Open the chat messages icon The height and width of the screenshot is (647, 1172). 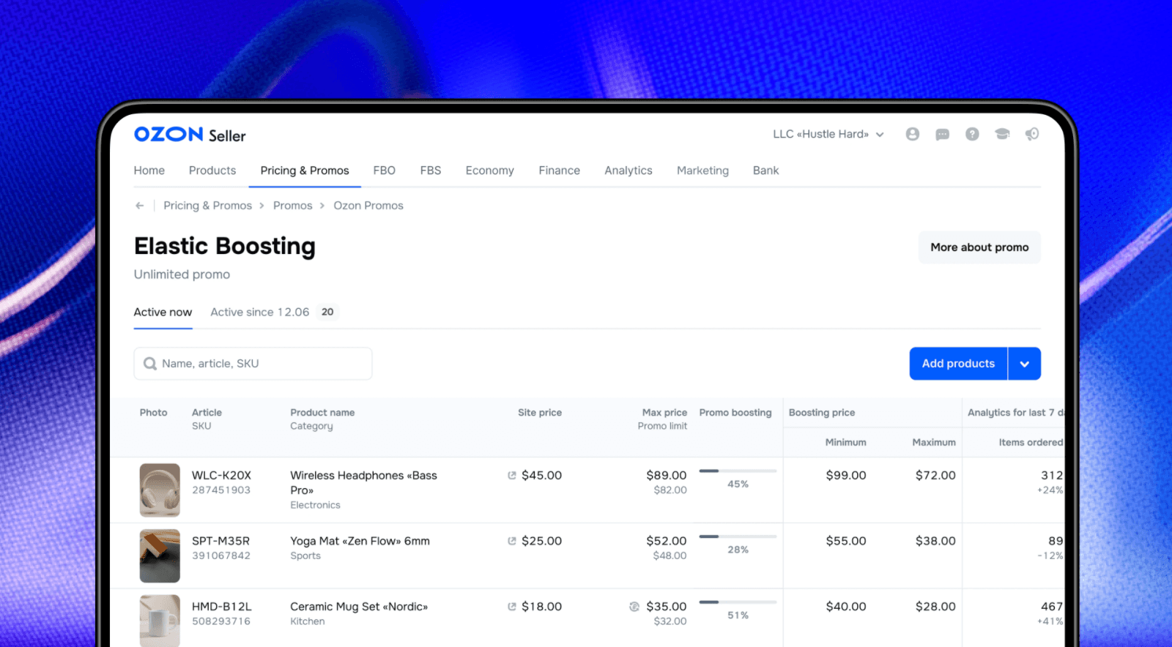(x=942, y=134)
